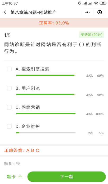Check option B 用户浏览
The width and height of the screenshot is (108, 184).
click(x=9, y=88)
